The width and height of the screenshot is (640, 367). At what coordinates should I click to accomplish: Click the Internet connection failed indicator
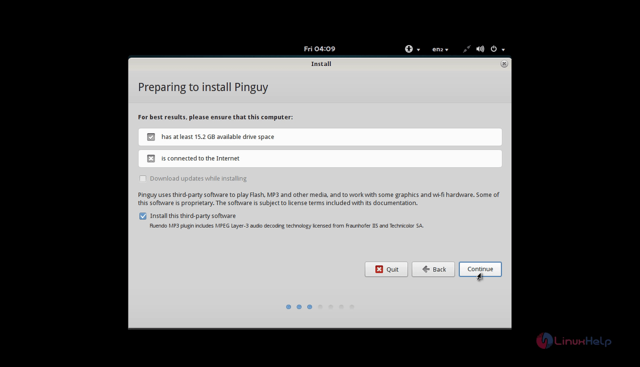pyautogui.click(x=151, y=159)
